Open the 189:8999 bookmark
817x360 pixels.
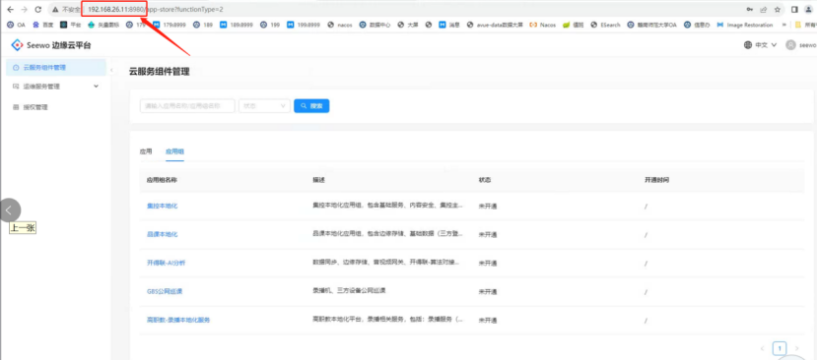(237, 25)
